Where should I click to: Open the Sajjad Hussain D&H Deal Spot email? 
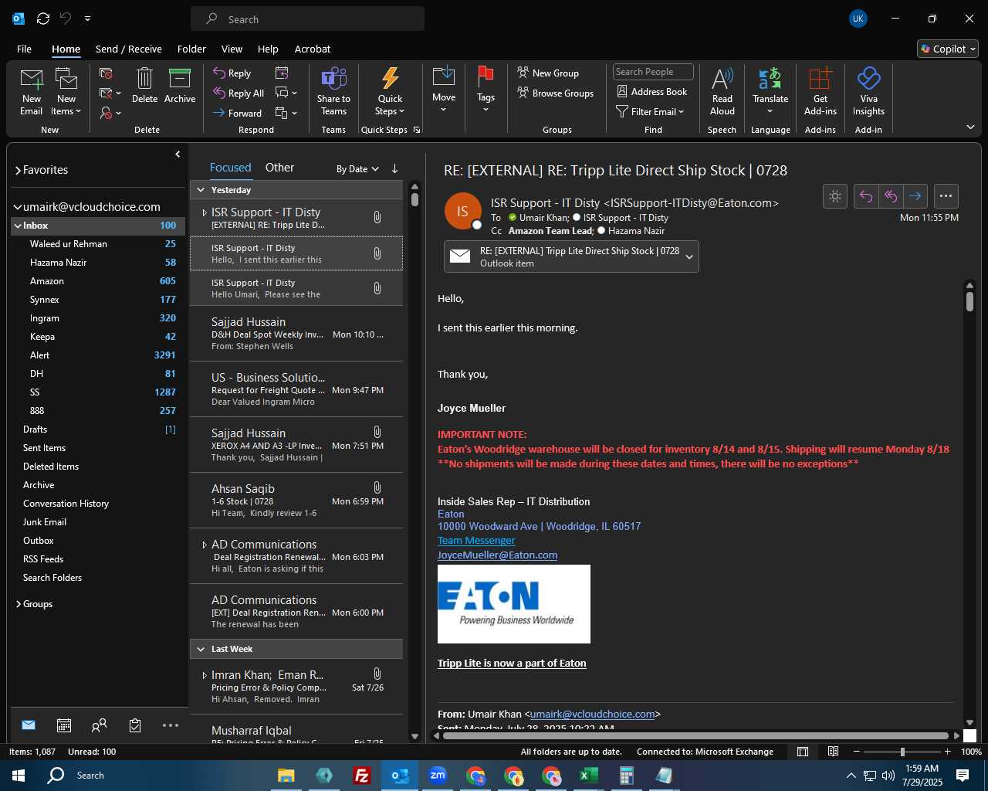[x=296, y=334]
